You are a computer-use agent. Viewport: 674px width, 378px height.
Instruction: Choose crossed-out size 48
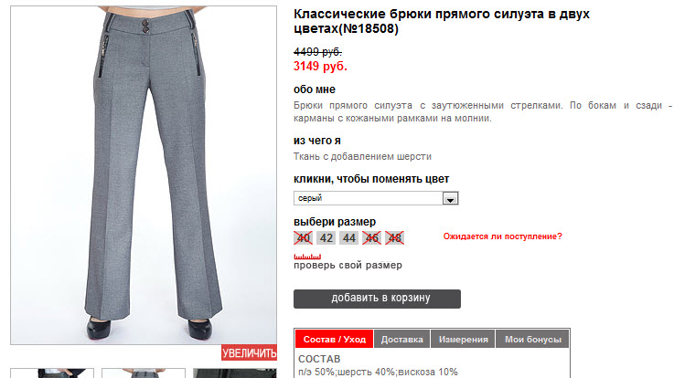394,238
